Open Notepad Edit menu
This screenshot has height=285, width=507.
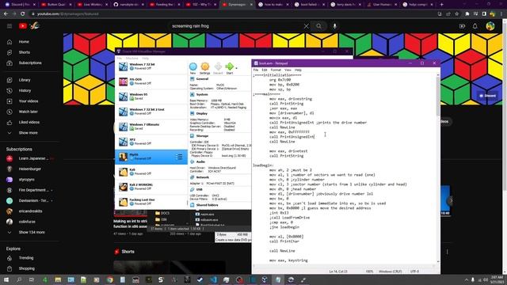tap(265, 70)
